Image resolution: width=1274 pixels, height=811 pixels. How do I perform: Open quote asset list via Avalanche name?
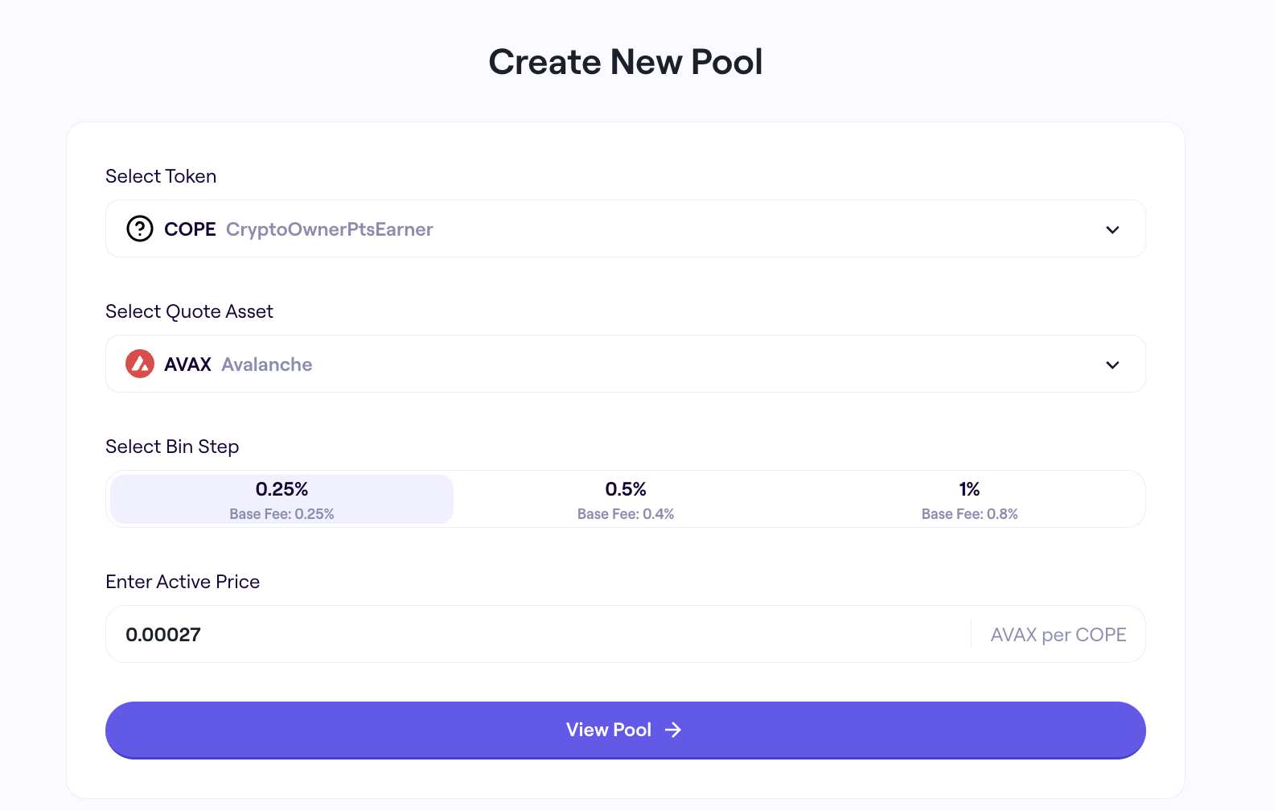point(267,364)
